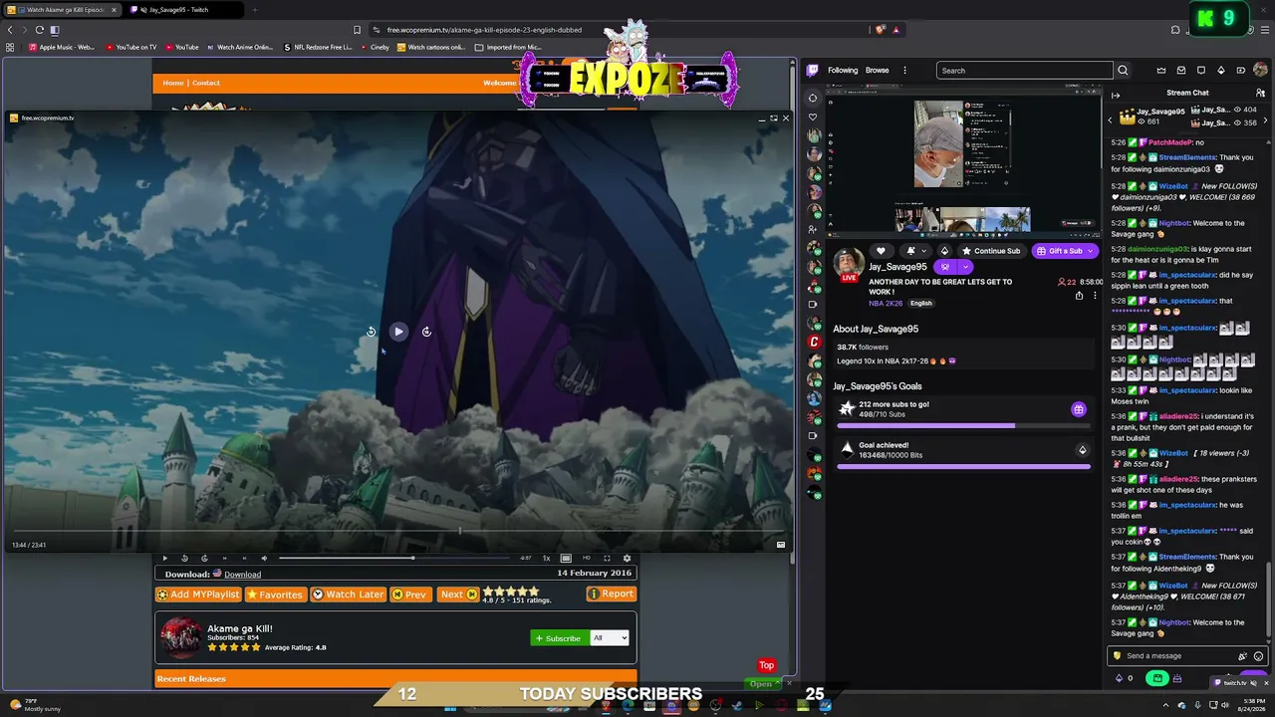The image size is (1275, 717).
Task: Open the Twitch user avatar menu
Action: point(1260,71)
